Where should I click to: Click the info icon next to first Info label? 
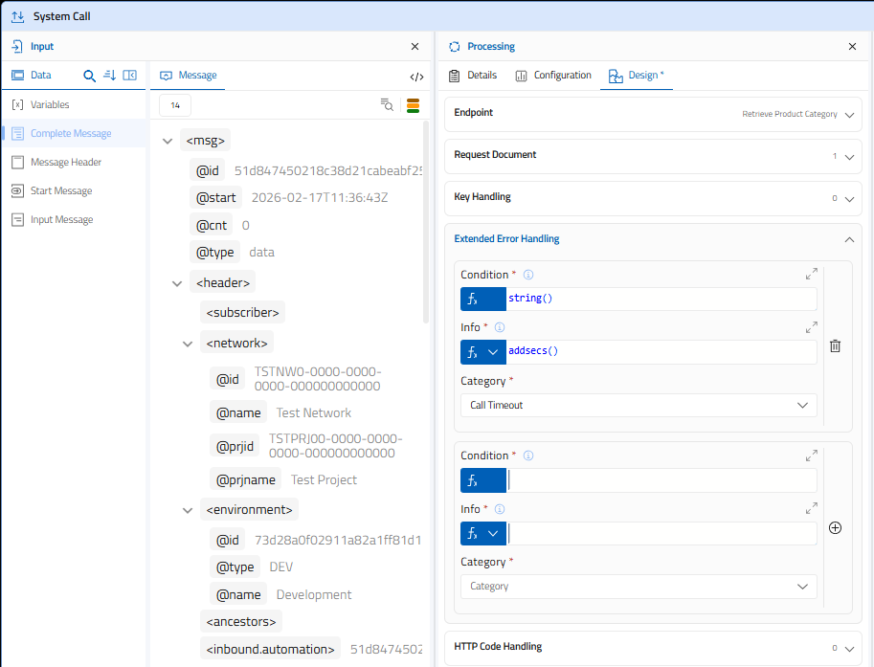pyautogui.click(x=499, y=327)
